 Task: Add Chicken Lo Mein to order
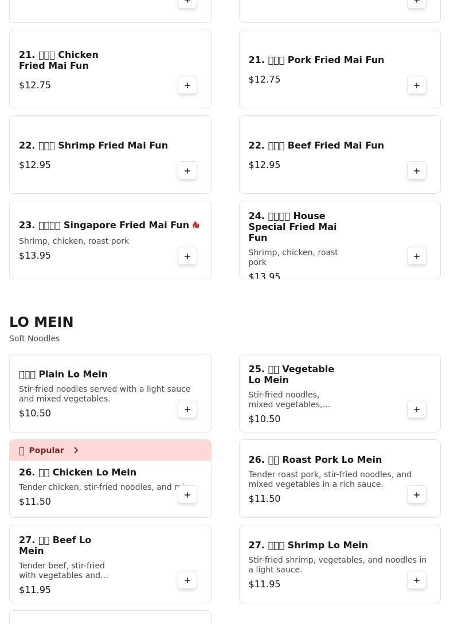[x=187, y=495]
